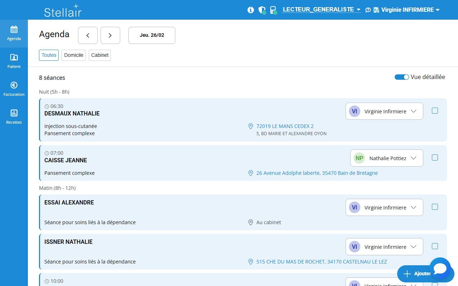
Task: Select the Cabinet filter
Action: pyautogui.click(x=99, y=55)
